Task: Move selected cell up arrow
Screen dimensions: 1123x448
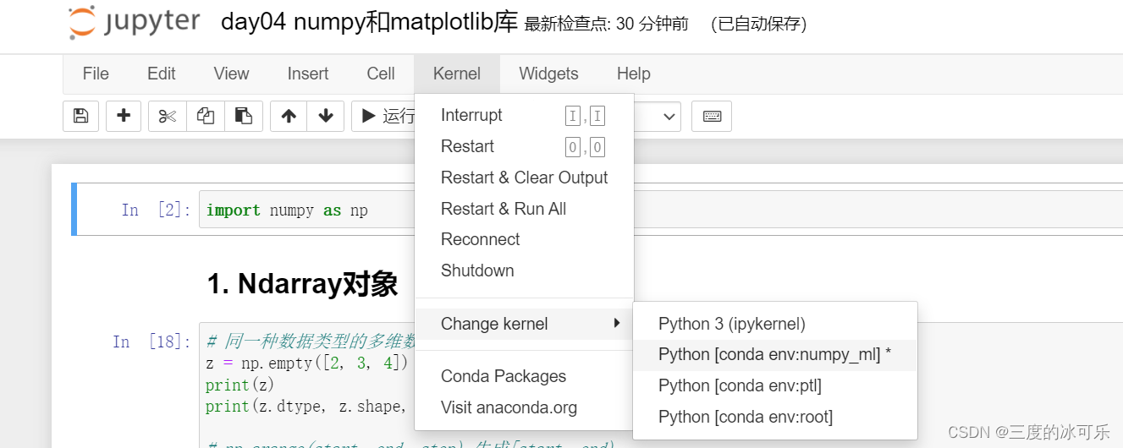Action: [289, 116]
